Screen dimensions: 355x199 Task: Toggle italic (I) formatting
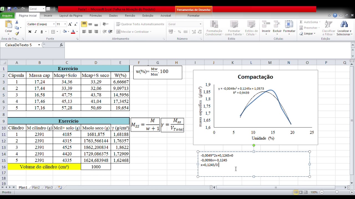pyautogui.click(x=35, y=32)
